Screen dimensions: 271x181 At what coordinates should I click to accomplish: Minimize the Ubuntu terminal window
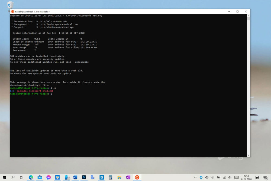[229, 12]
